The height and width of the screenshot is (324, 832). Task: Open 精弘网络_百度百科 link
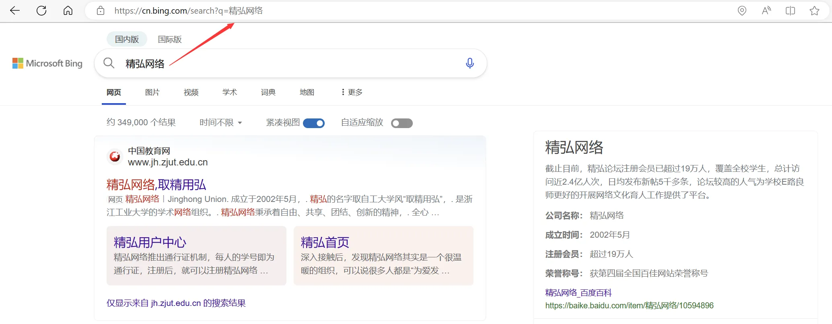pyautogui.click(x=579, y=293)
